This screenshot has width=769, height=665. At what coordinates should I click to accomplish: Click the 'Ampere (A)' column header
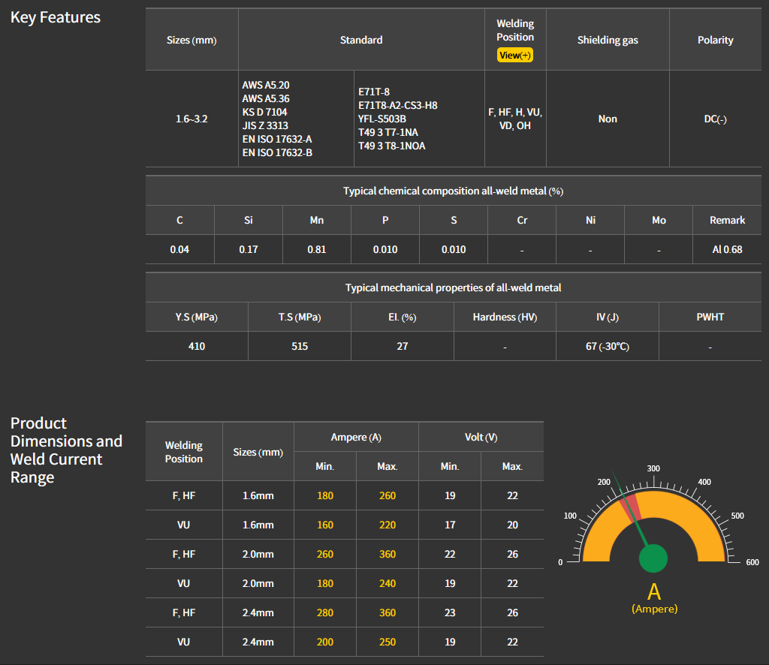click(356, 437)
